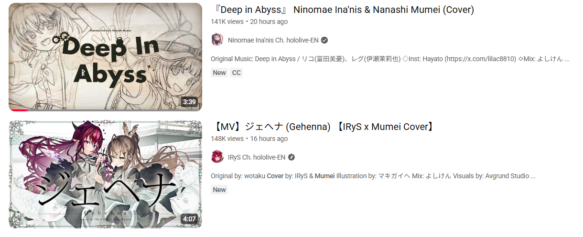The image size is (583, 237).
Task: Click the 4:07 duration badge
Action: [189, 219]
